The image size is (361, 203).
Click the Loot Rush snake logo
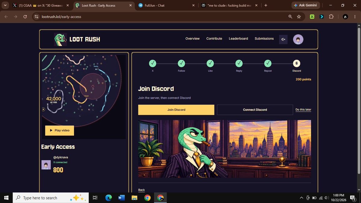point(60,39)
